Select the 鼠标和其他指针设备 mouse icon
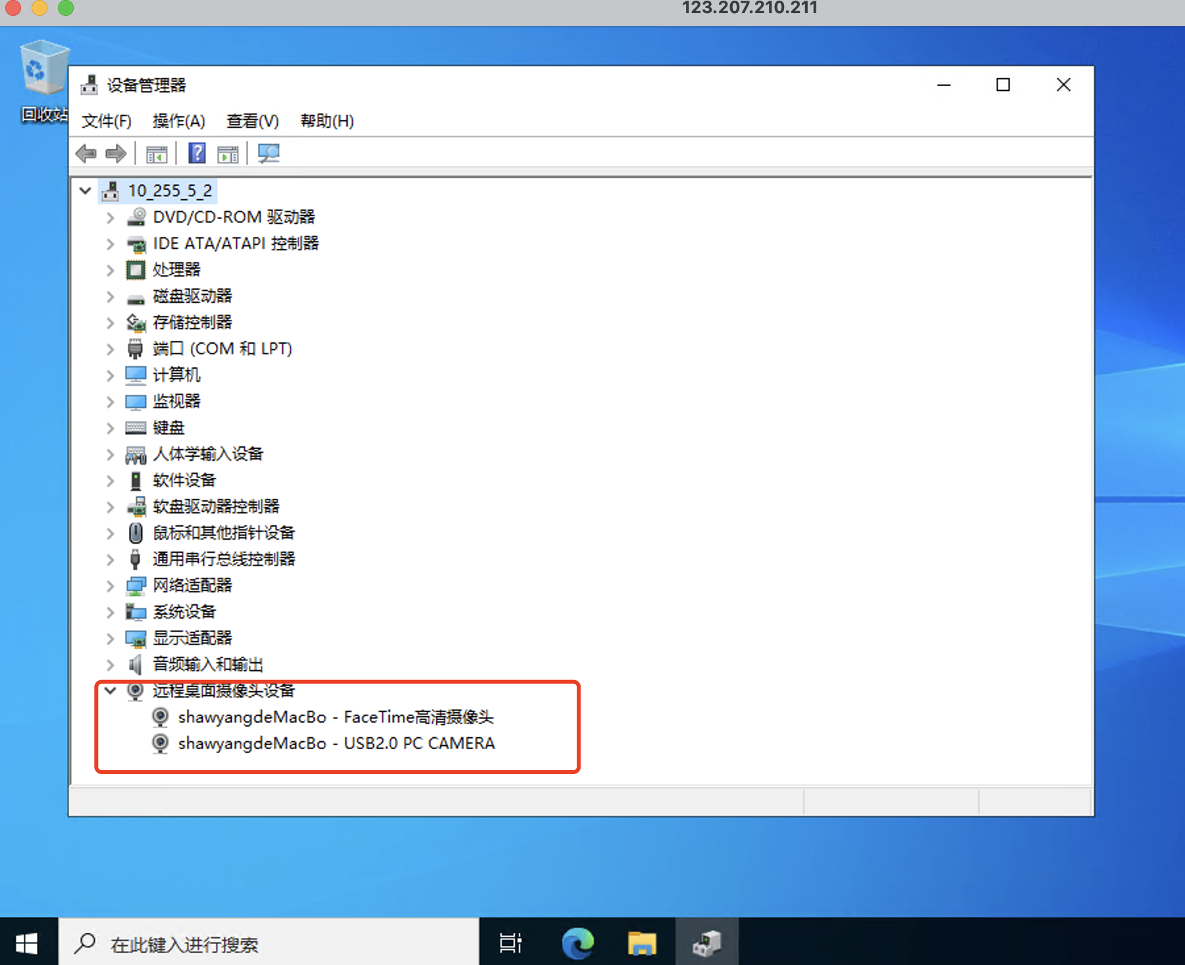The image size is (1185, 965). click(x=136, y=533)
